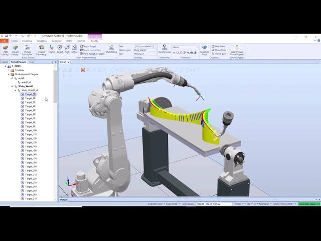Collapse the T_ROB1 tree node
321x241 pixels.
click(x=6, y=66)
